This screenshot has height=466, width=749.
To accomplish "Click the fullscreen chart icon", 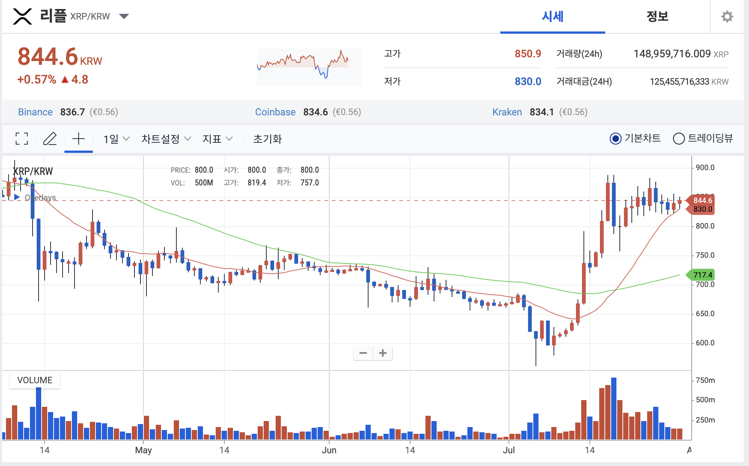I will coord(22,139).
